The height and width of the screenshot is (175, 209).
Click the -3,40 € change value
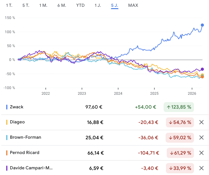click(150, 168)
